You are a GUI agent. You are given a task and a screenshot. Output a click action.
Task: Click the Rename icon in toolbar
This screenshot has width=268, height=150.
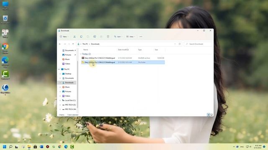tap(95, 37)
